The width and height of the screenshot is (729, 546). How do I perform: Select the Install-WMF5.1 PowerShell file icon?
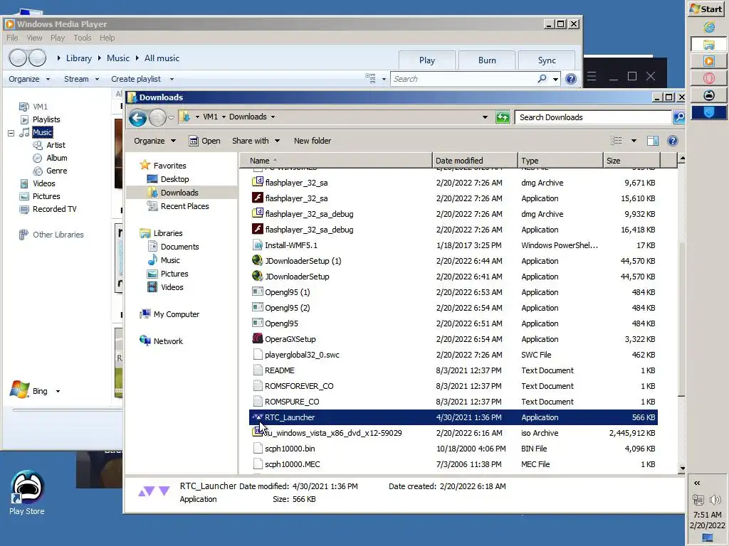tap(258, 245)
